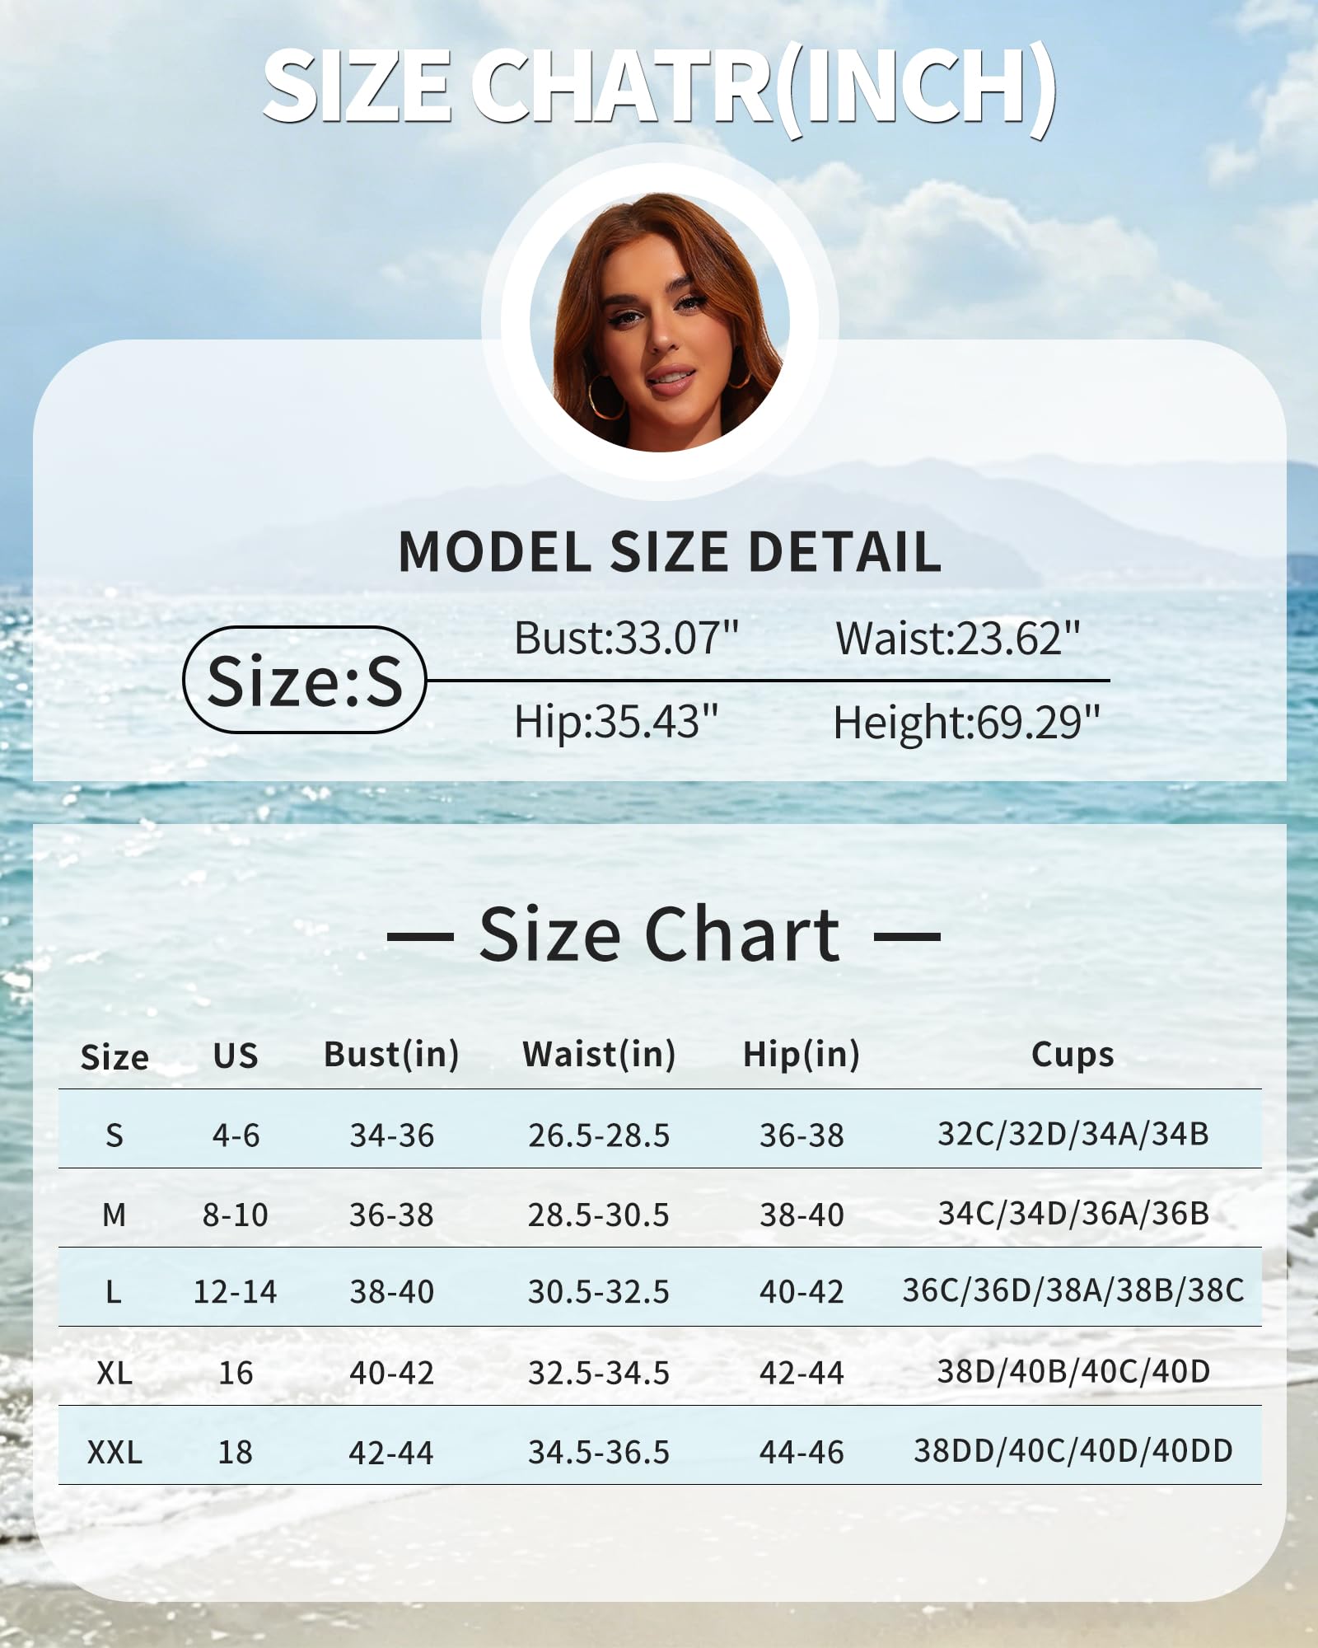The height and width of the screenshot is (1648, 1318).
Task: Click the cups '38D/40B/40C/40D' cell
Action: pyautogui.click(x=1073, y=1371)
